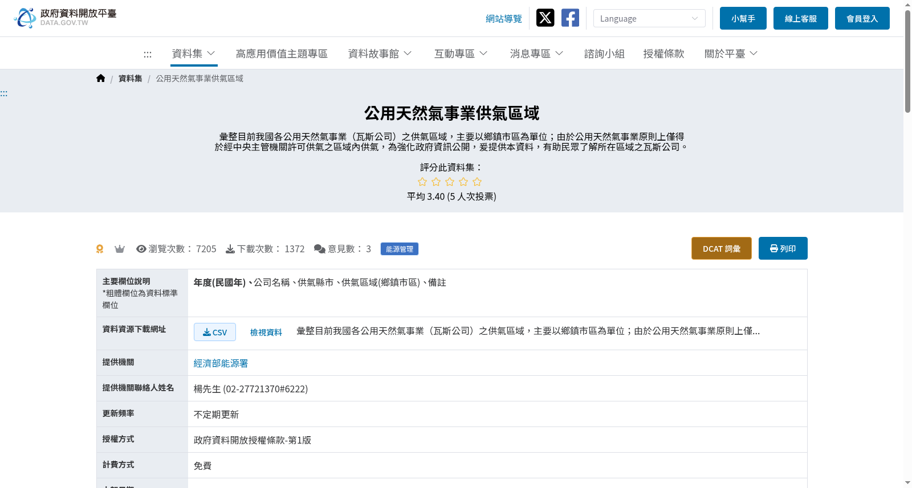Click the 線上客服 button

coord(801,18)
